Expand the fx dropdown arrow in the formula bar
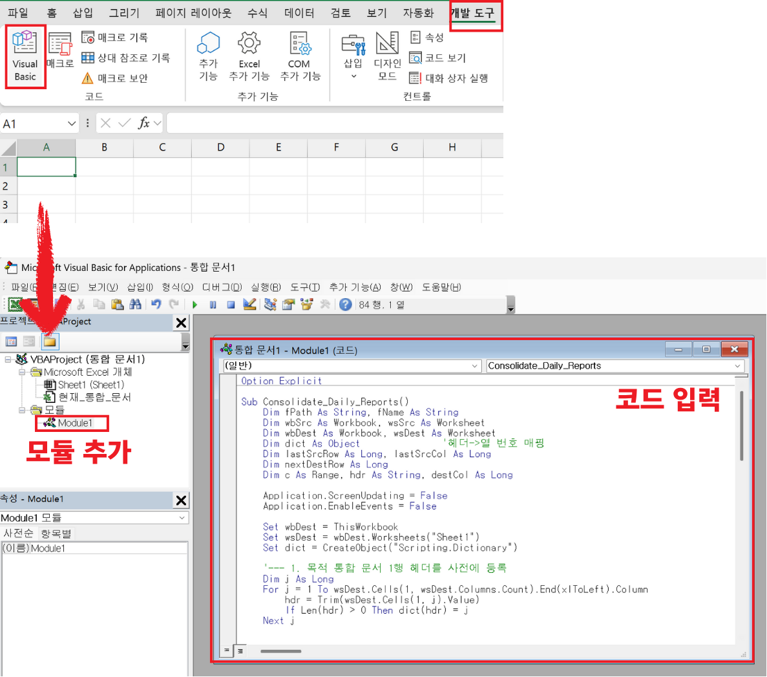 pos(158,124)
